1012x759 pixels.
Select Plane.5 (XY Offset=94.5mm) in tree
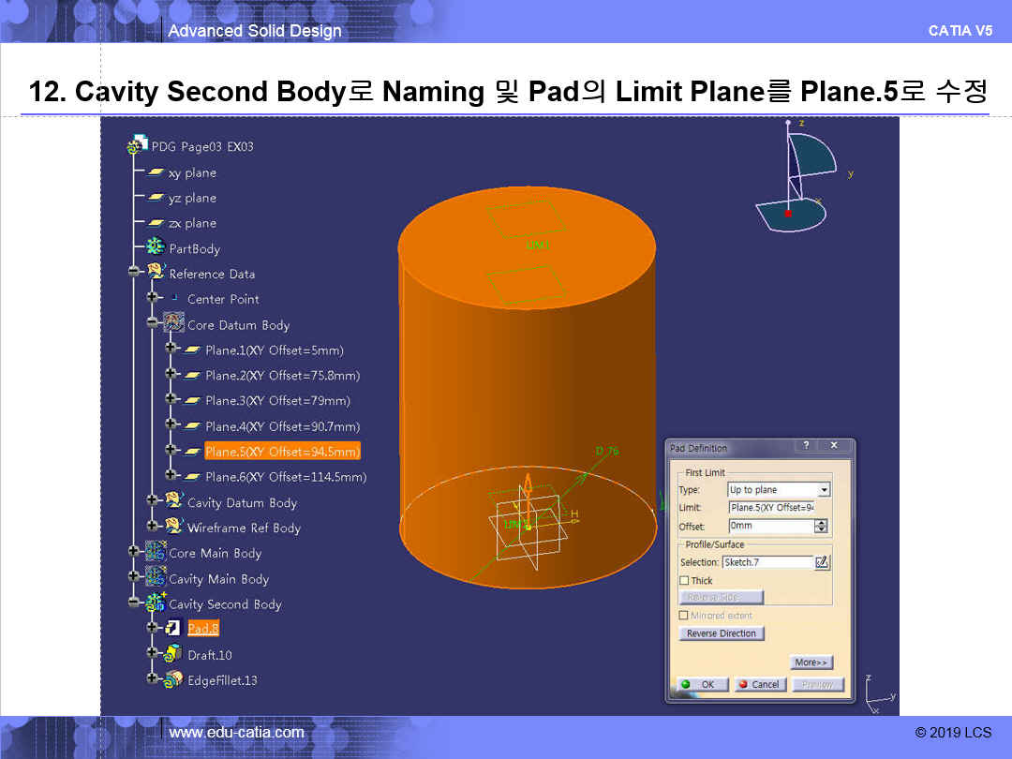click(281, 452)
